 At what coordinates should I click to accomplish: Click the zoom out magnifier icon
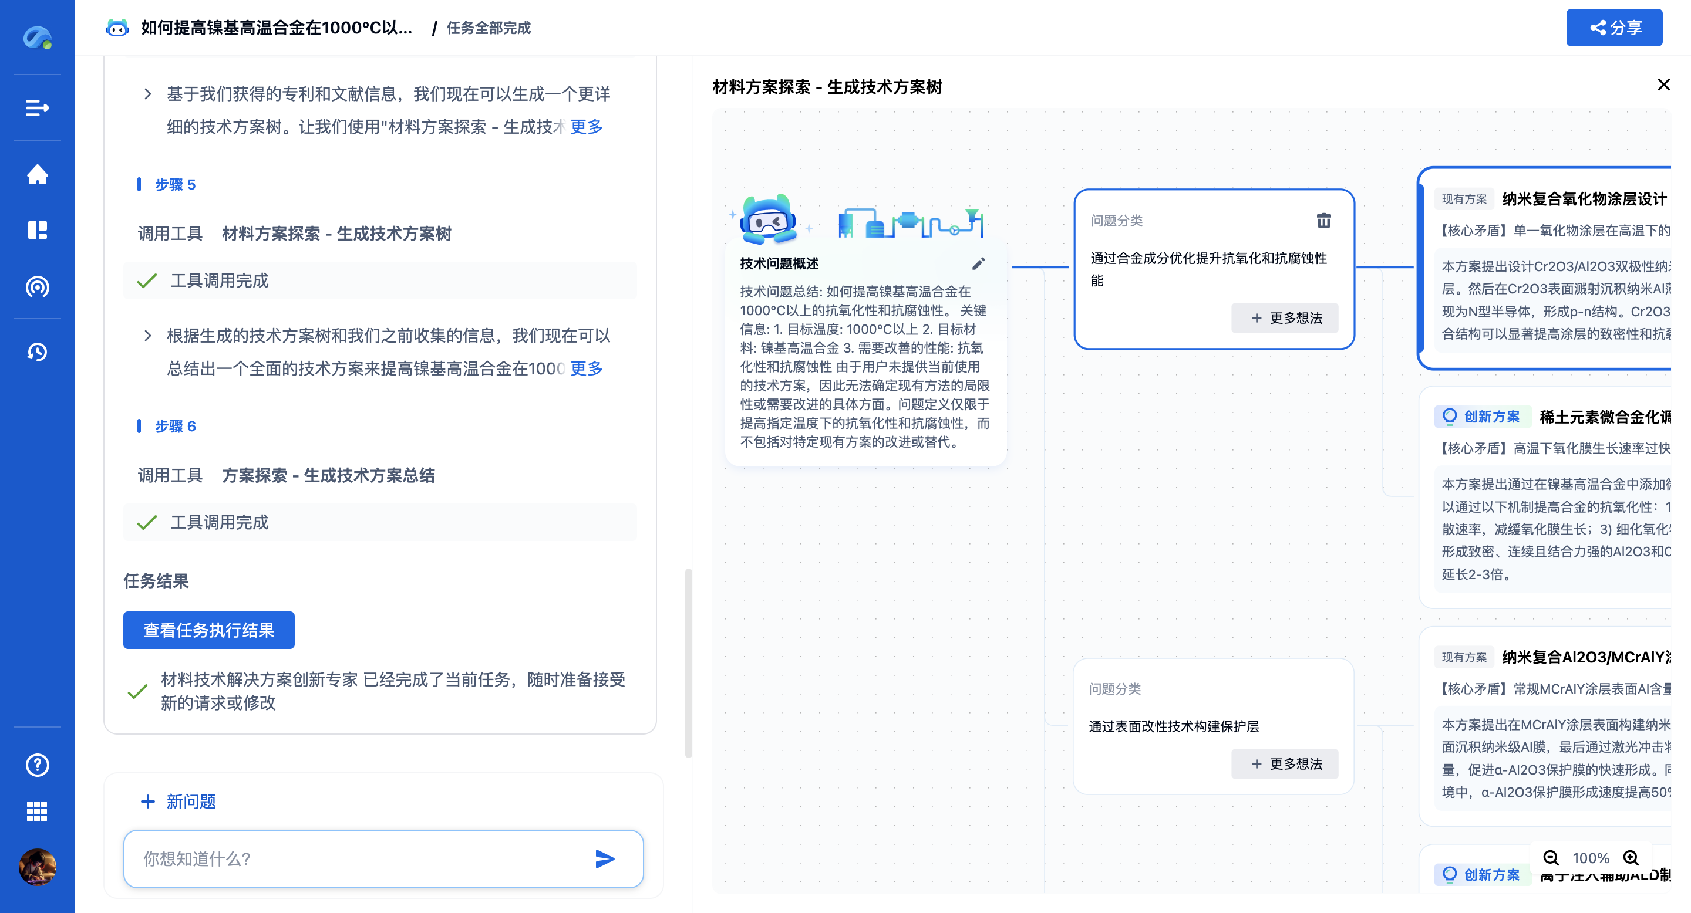point(1551,858)
